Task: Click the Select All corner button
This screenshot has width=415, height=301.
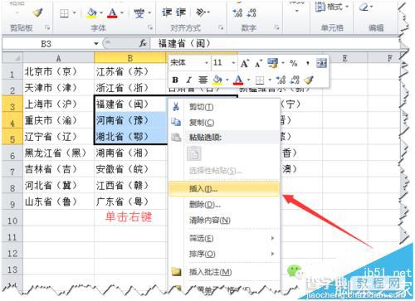Action: pos(12,58)
